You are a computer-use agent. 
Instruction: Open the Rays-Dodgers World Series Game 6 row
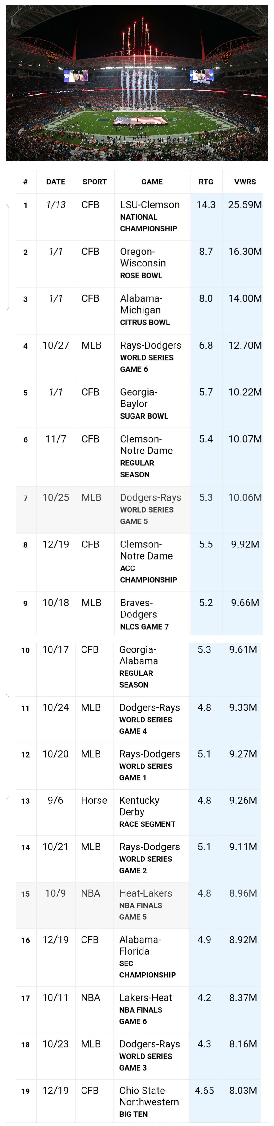150,357
